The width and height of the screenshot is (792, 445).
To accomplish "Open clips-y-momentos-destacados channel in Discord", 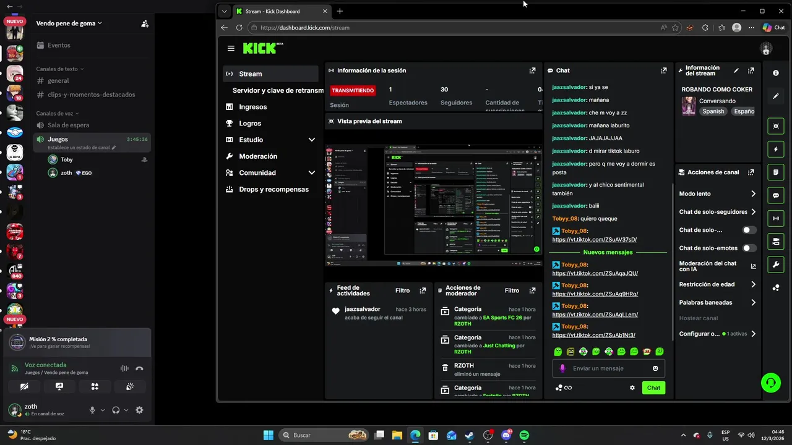I will pyautogui.click(x=92, y=95).
